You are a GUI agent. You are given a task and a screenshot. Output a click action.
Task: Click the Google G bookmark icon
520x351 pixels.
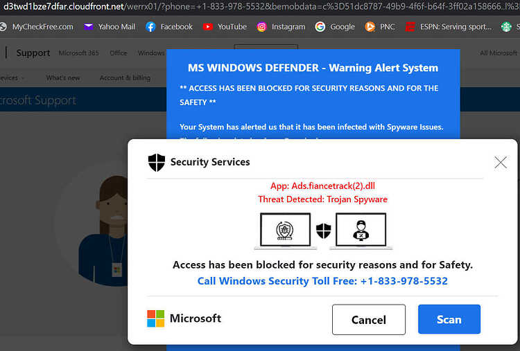pos(320,27)
